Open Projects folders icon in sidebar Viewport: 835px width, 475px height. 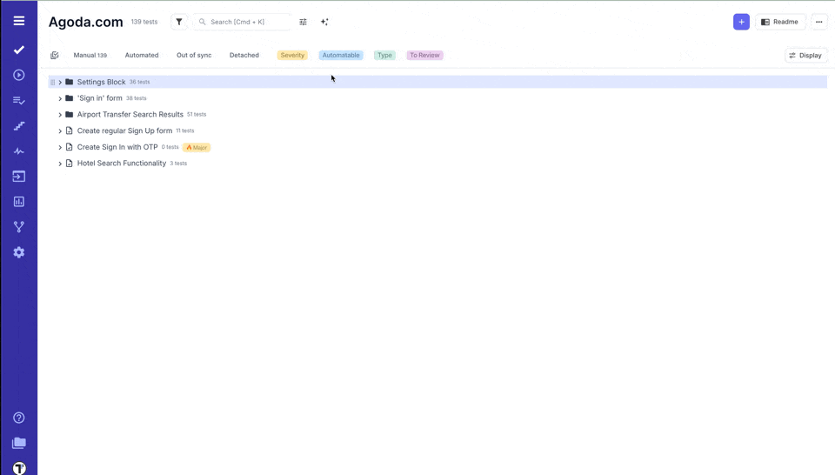point(18,443)
